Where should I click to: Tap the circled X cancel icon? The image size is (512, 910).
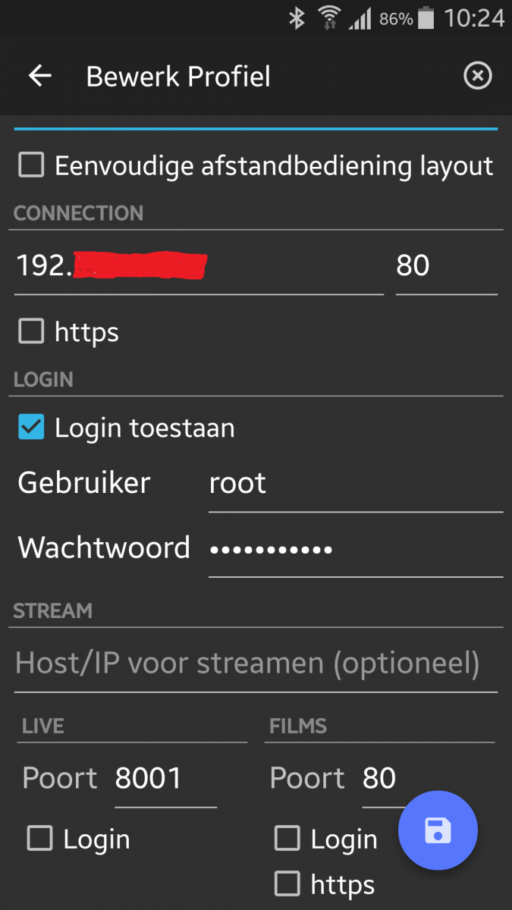pyautogui.click(x=477, y=76)
